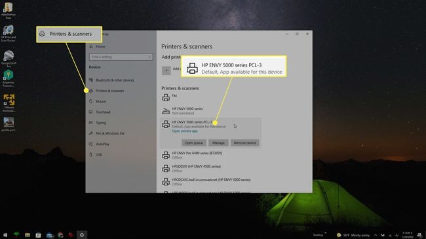426x239 pixels.
Task: Select the HP ENVY 5000 series scanner icon
Action: click(166, 111)
